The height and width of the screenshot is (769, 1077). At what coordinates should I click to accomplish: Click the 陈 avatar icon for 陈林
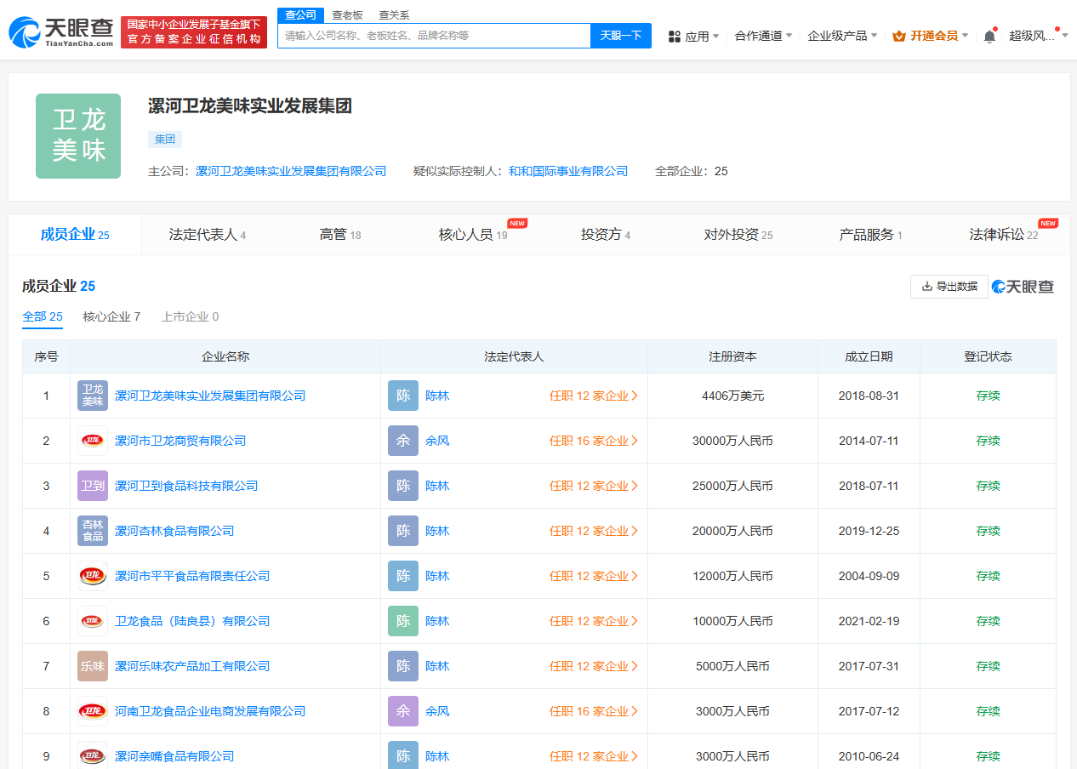point(402,396)
